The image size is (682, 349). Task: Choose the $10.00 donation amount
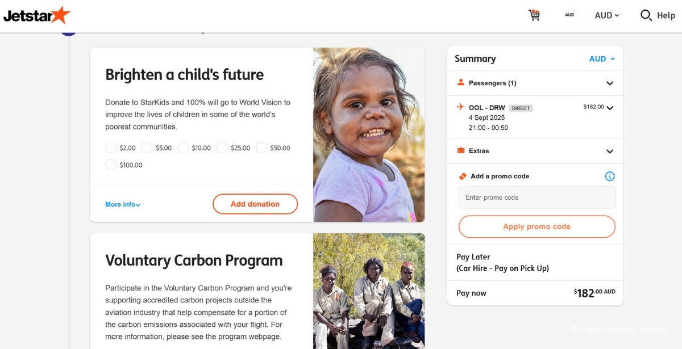(x=183, y=148)
